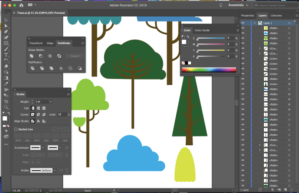Screen dimensions: 299x193
Task: Create new layer in Layers panel
Action: (x=285, y=190)
